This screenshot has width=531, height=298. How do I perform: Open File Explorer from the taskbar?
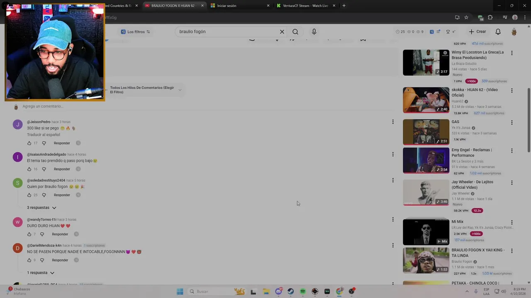coord(266,291)
